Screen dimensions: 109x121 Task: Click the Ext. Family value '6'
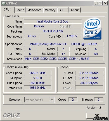(x=30, y=54)
